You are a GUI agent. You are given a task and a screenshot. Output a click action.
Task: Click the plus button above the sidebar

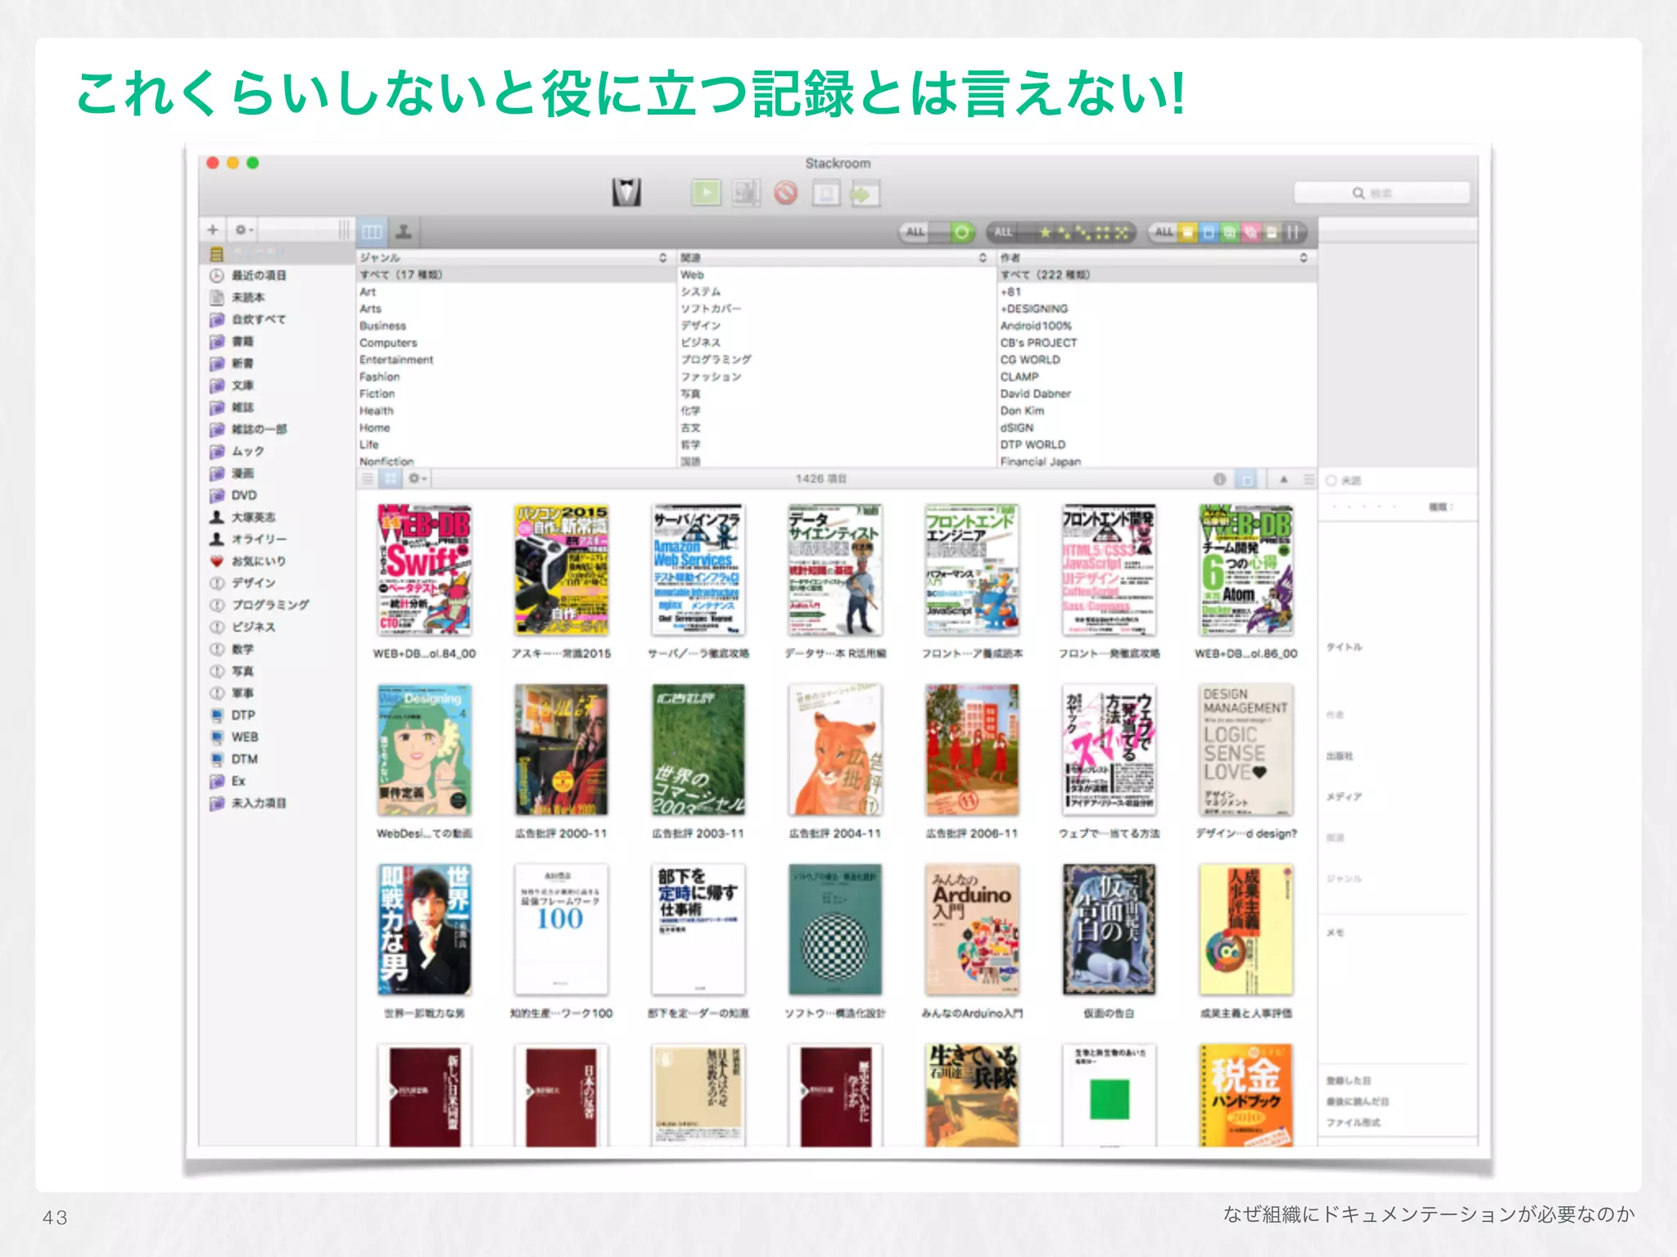[x=213, y=230]
